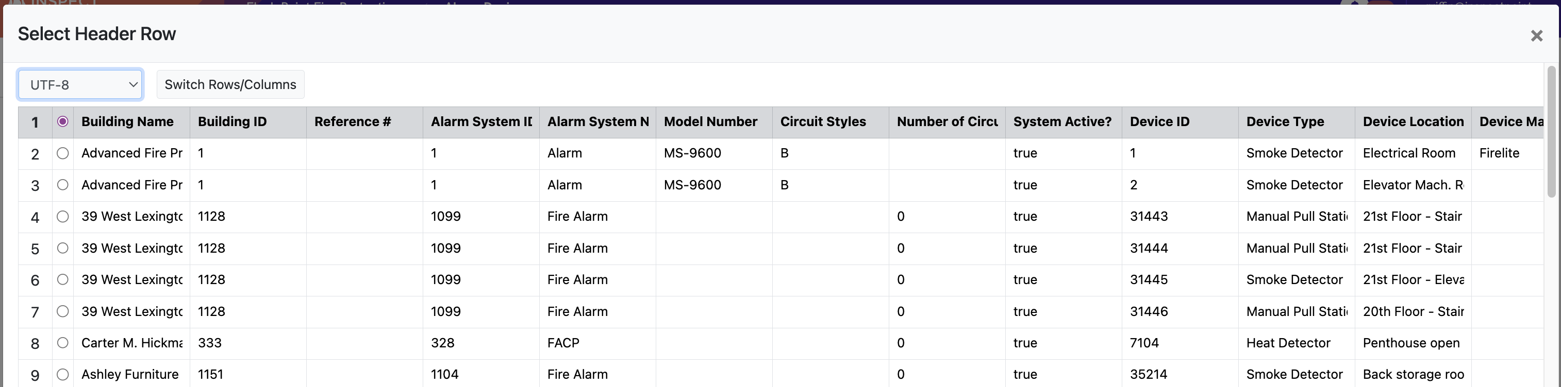Click the System Active? header cell
Viewport: 1561px width, 387px height.
1064,122
